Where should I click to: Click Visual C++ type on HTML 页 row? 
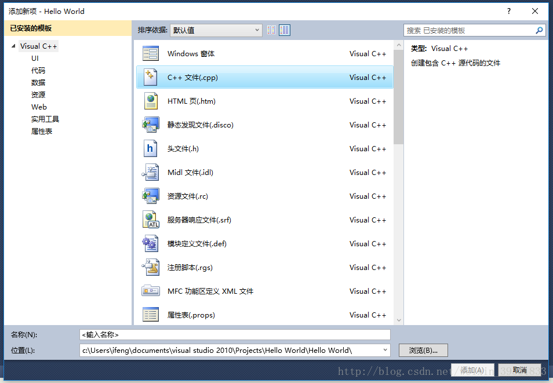[368, 101]
